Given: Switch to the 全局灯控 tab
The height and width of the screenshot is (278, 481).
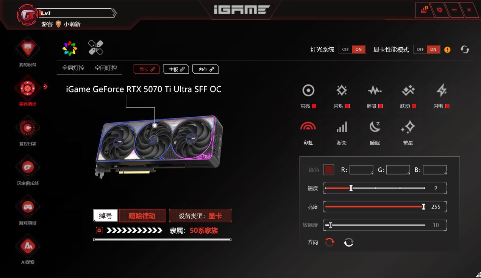Looking at the screenshot, I should [x=73, y=68].
